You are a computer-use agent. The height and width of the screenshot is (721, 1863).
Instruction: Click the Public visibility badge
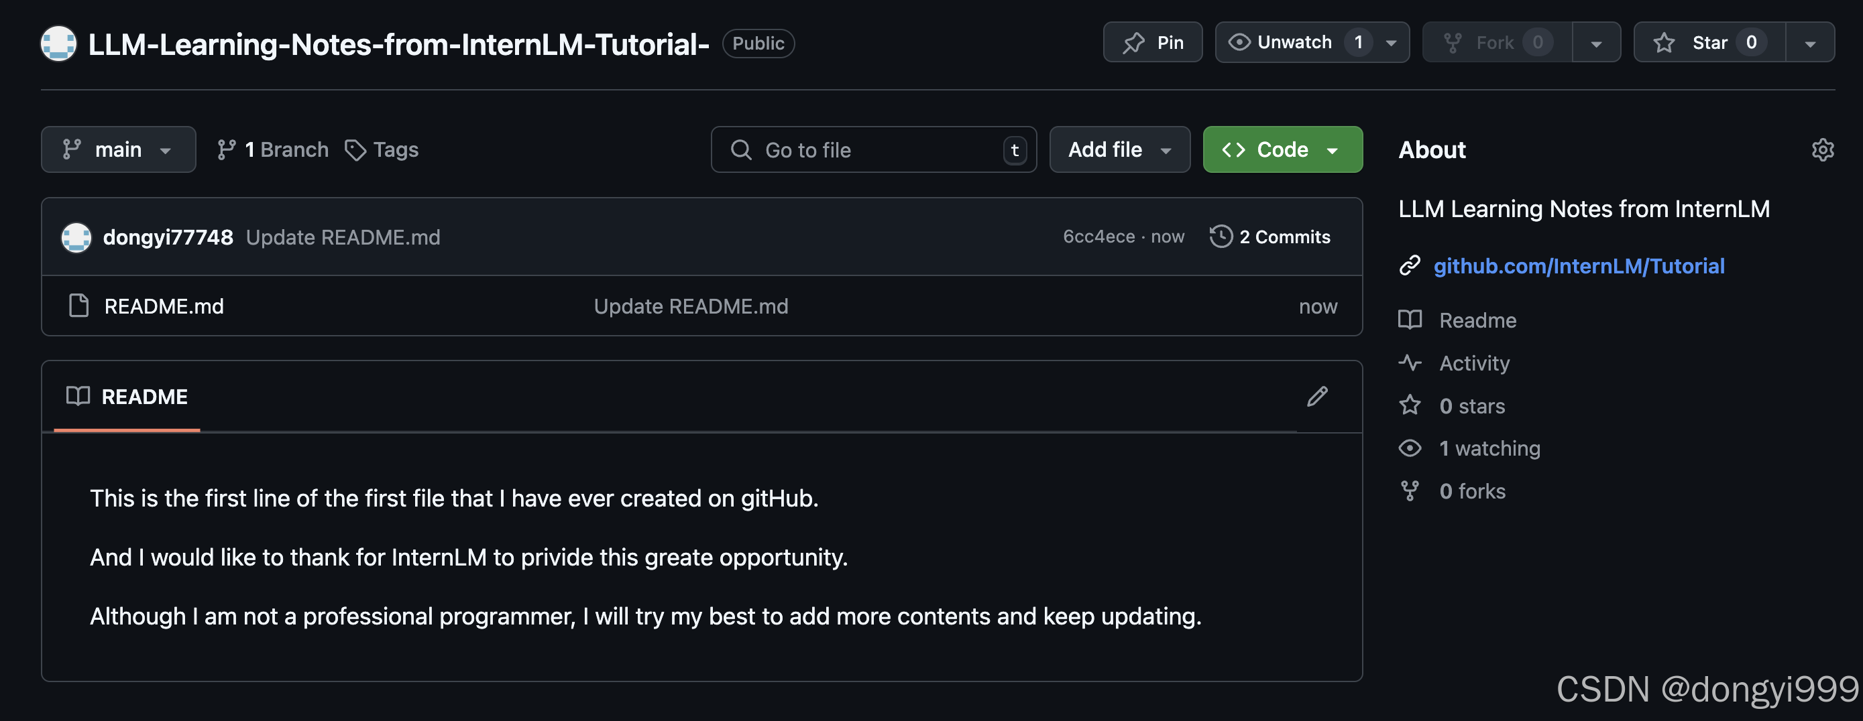point(758,44)
